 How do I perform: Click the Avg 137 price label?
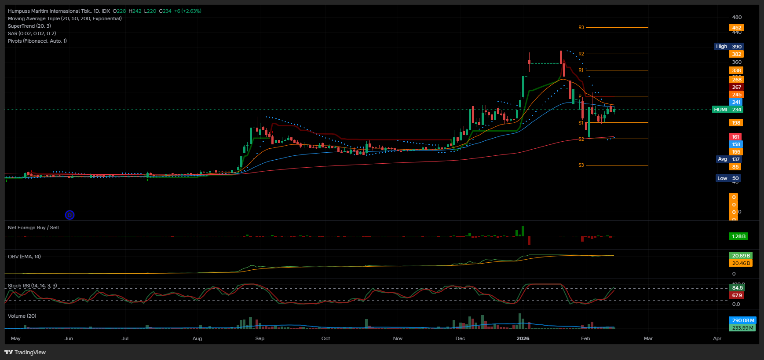[728, 159]
